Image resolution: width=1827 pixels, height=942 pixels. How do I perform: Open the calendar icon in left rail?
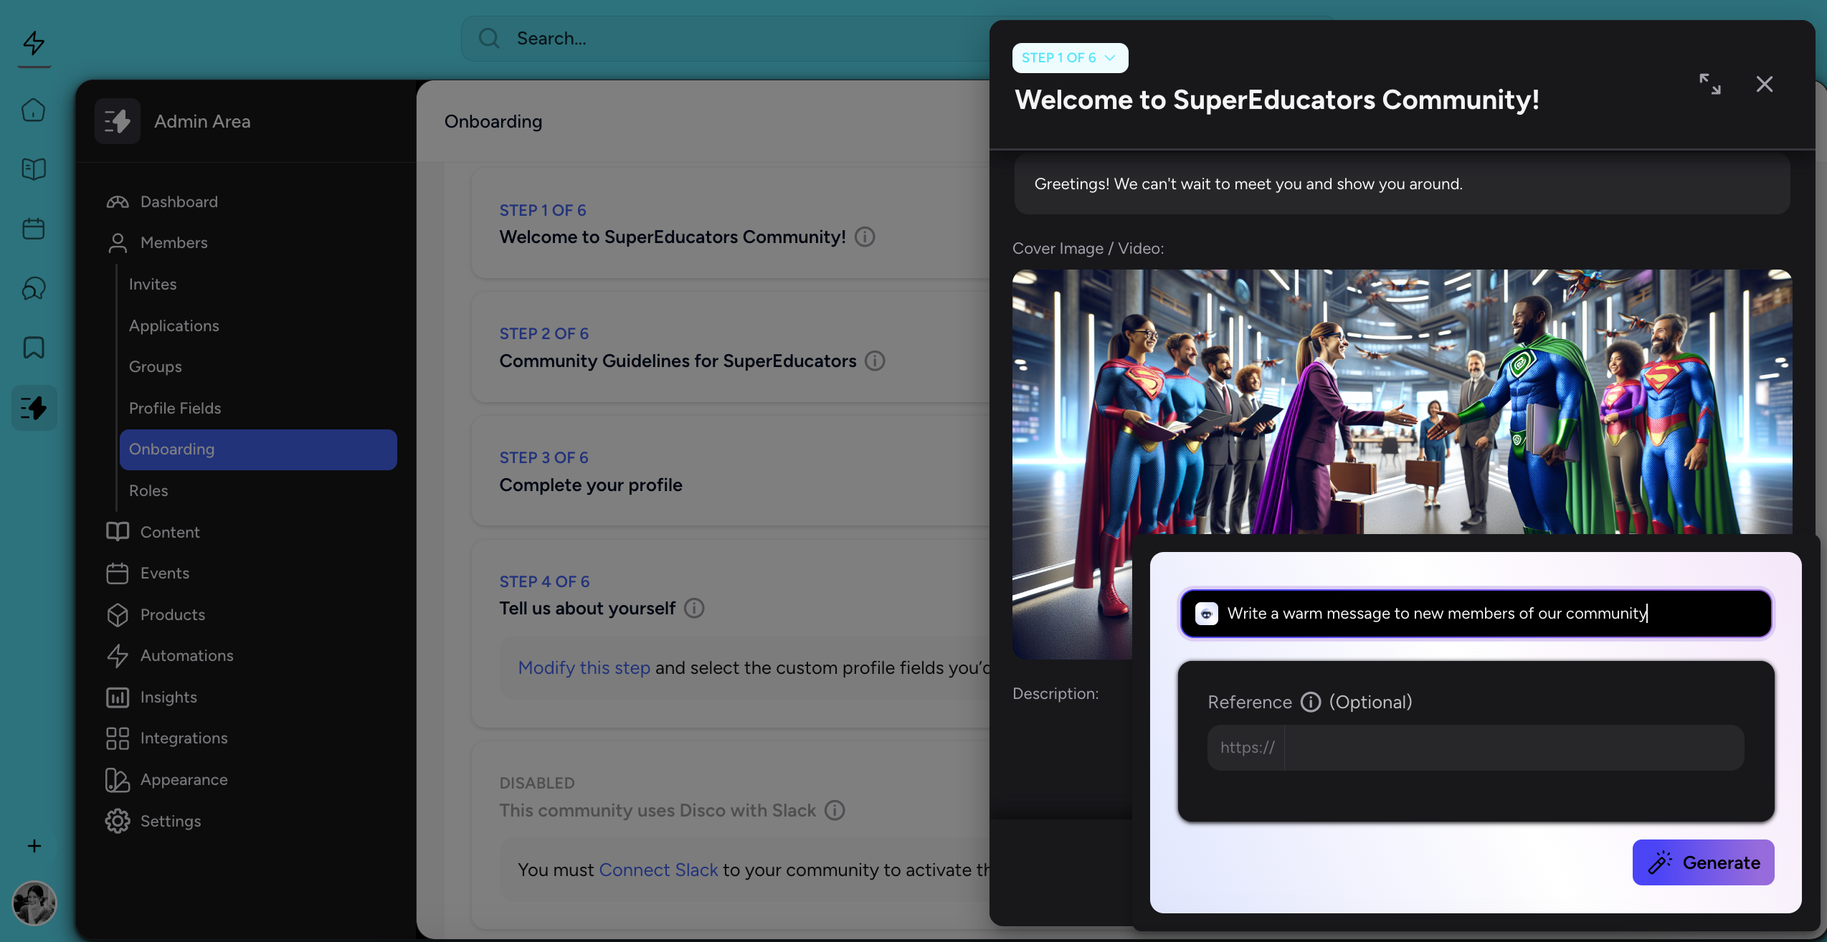34,229
